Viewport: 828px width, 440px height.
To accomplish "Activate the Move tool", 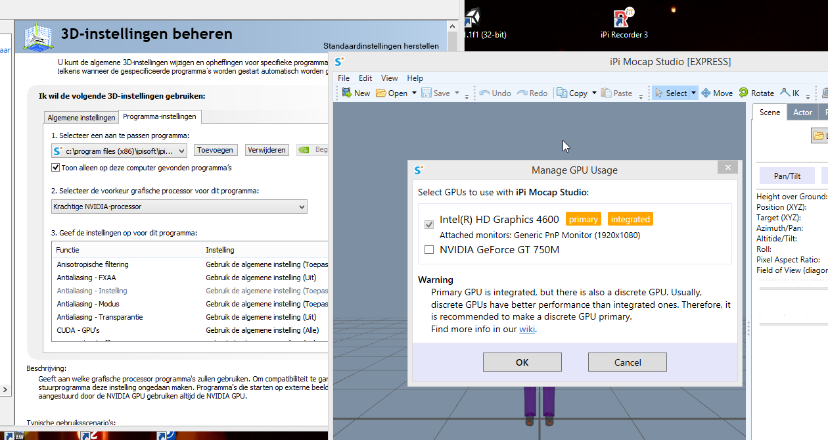I will click(x=717, y=93).
